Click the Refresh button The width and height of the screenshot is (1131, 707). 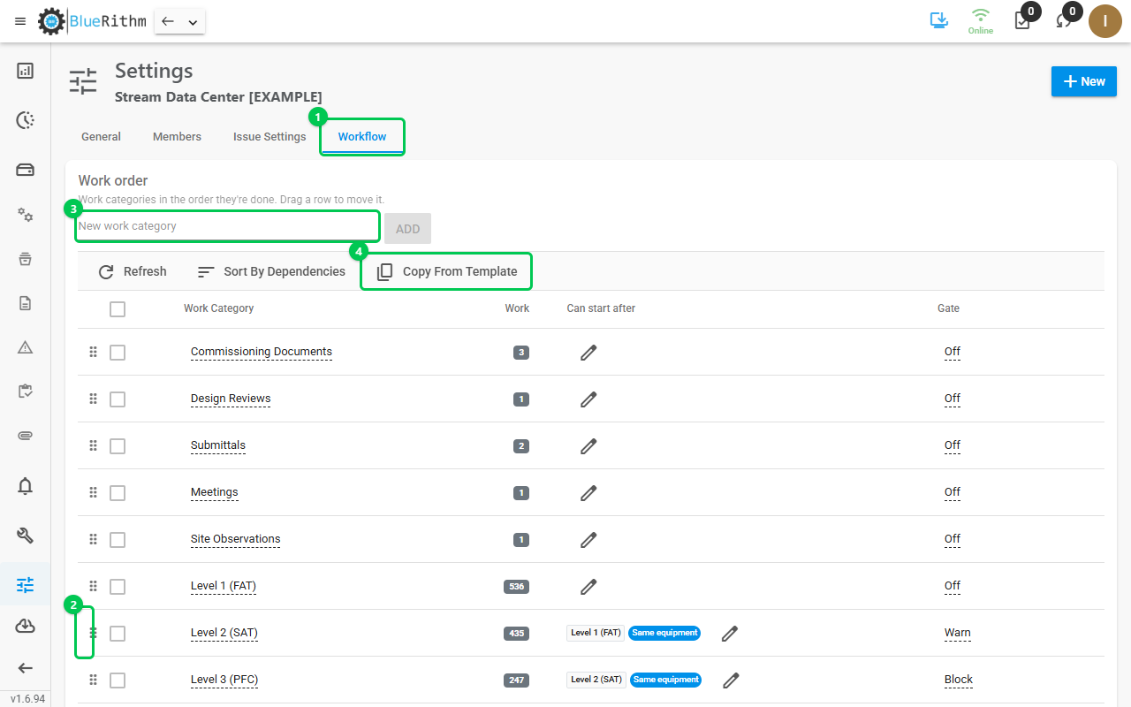pos(133,271)
